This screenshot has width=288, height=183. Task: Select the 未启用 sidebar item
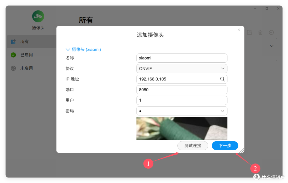[x=31, y=68]
